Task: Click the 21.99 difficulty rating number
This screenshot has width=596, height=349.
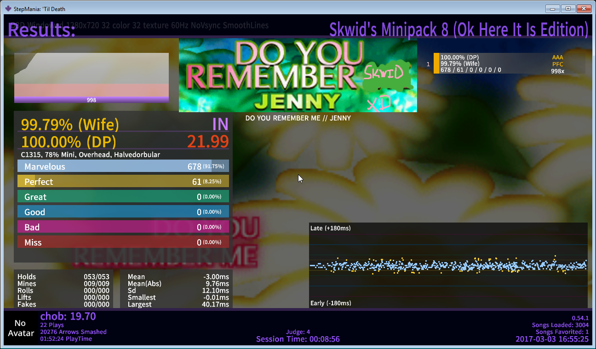Action: [207, 141]
